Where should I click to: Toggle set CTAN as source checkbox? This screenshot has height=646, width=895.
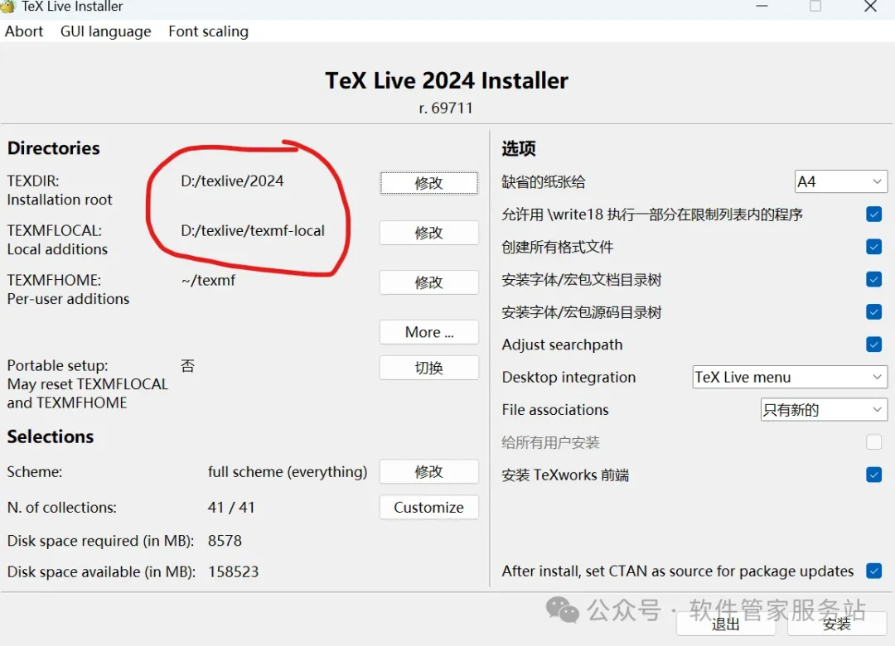874,571
